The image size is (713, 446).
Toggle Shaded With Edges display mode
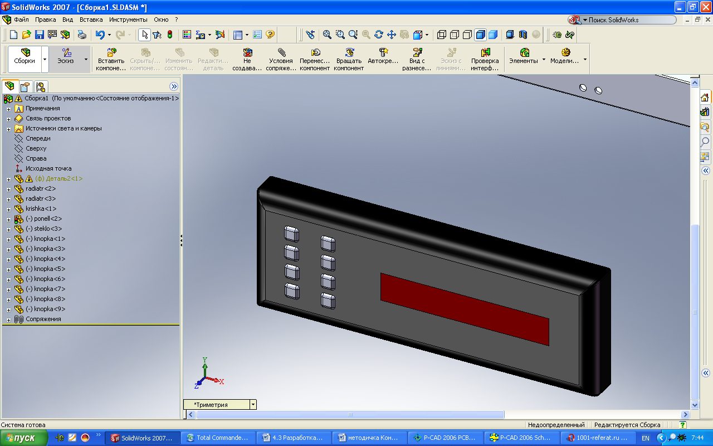click(x=480, y=35)
